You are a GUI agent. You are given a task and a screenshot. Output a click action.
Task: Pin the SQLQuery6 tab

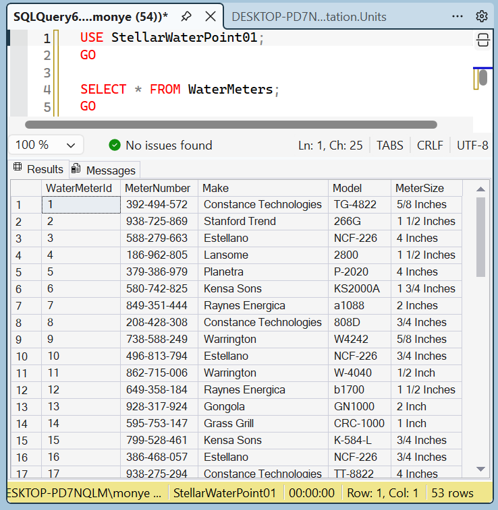[x=186, y=17]
